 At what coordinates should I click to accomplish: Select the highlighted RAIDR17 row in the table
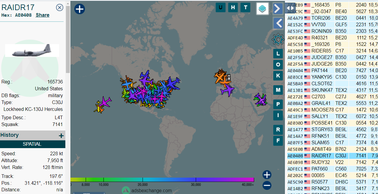[332, 156]
